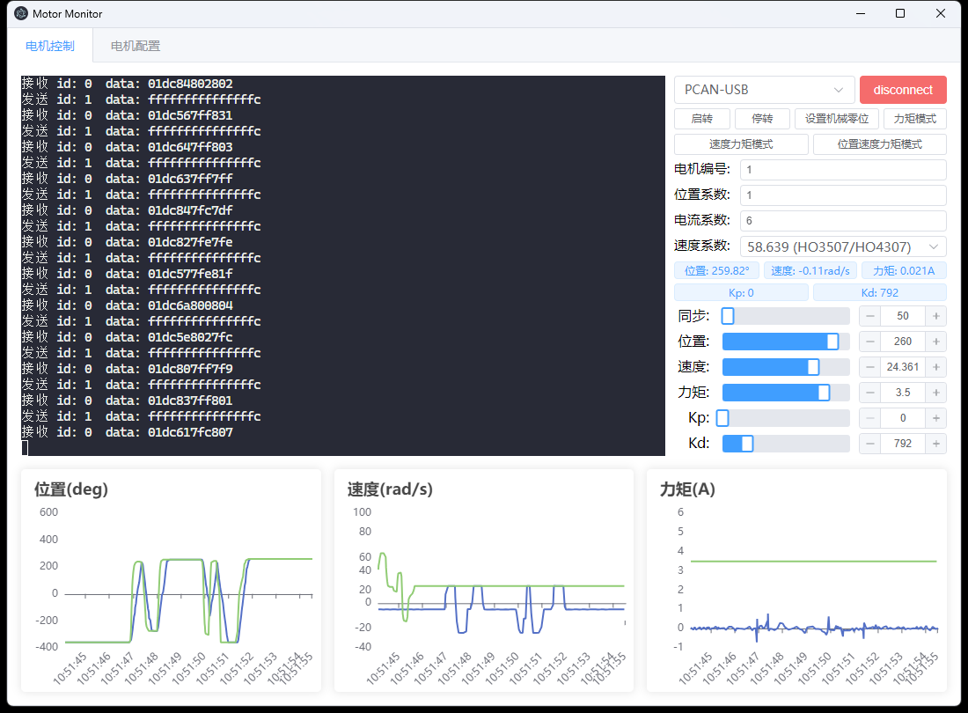This screenshot has width=968, height=713.
Task: Click the Motor Monitor app icon
Action: [21, 14]
